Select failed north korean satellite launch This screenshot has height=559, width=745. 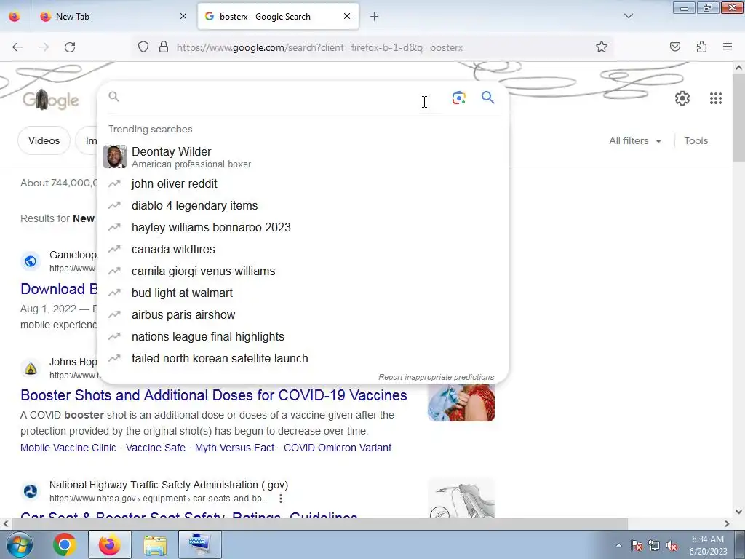[x=303, y=359]
